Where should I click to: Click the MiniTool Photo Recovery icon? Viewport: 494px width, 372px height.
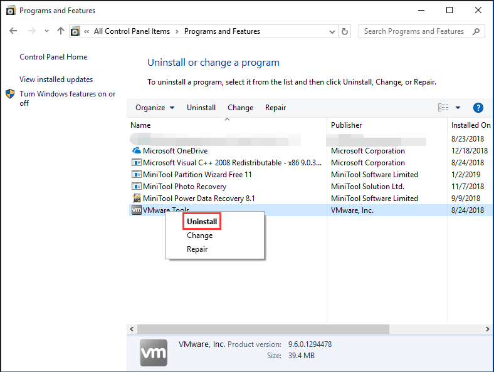click(x=136, y=187)
